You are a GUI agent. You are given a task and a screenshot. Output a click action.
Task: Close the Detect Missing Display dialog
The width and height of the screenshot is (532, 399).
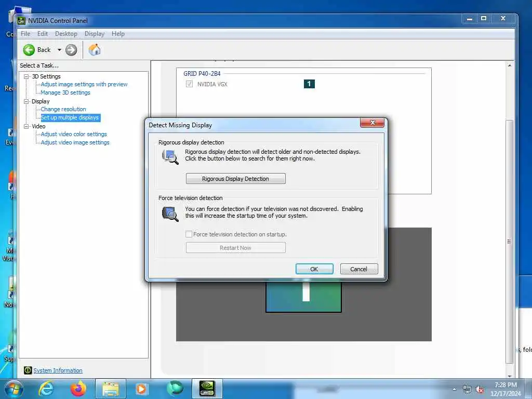(372, 123)
